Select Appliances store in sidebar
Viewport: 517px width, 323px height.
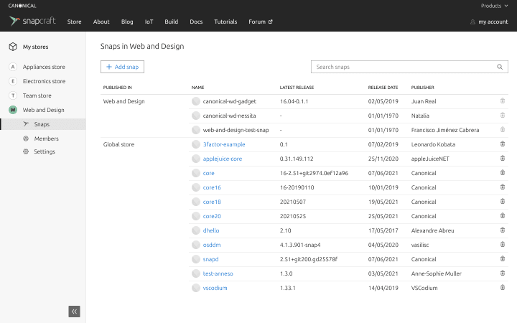pyautogui.click(x=44, y=67)
